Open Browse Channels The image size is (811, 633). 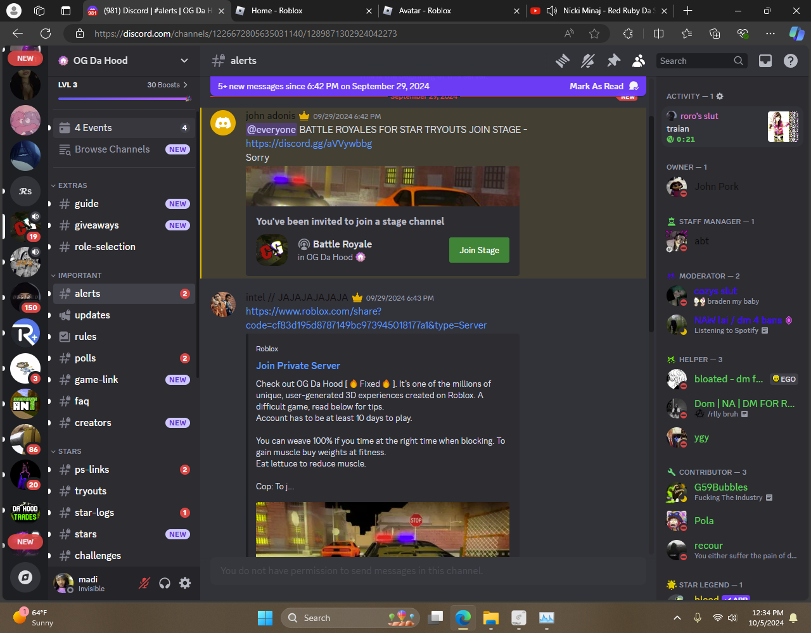[x=124, y=149]
